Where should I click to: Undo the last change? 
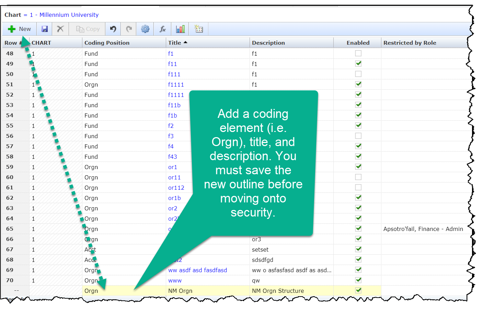click(x=113, y=29)
